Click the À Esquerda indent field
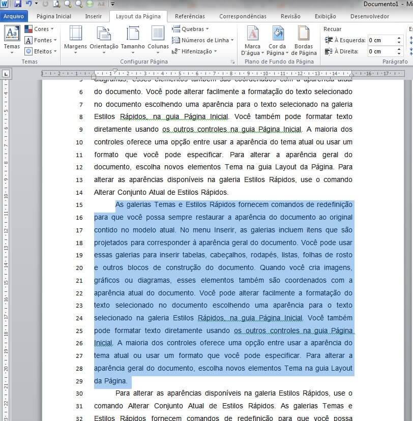The image size is (413, 421). click(x=381, y=40)
